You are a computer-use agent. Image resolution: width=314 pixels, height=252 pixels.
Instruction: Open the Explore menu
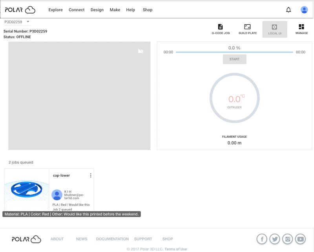[x=55, y=10]
